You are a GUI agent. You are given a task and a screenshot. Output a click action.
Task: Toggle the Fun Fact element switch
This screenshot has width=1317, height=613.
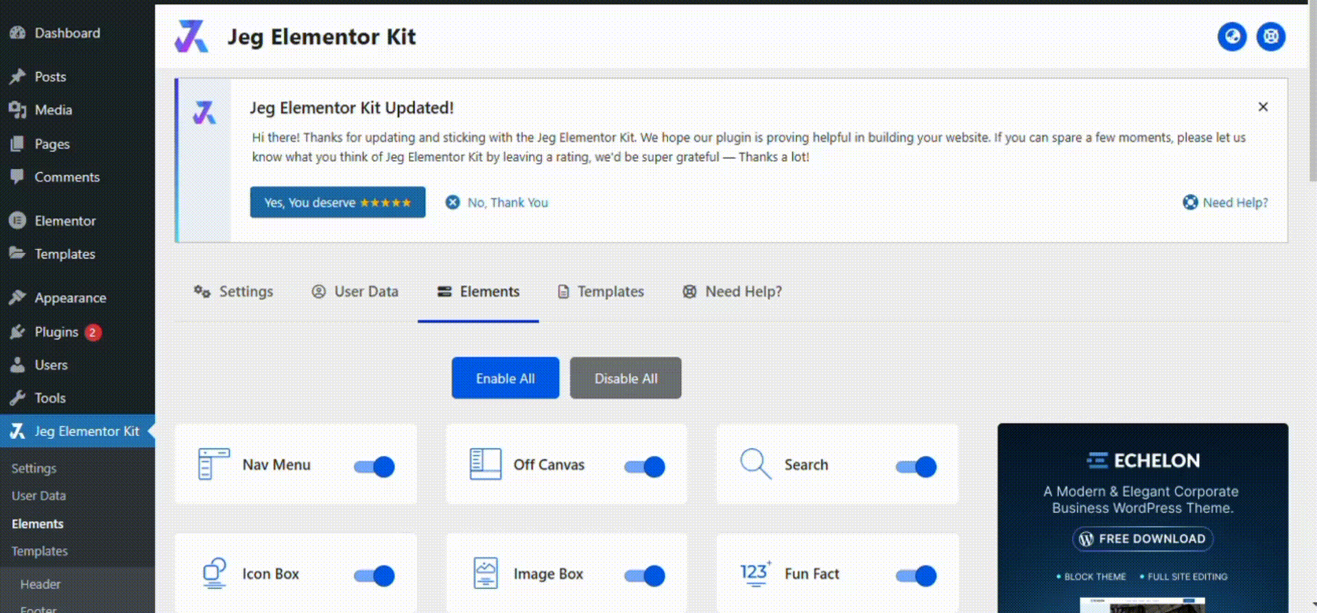[x=916, y=576]
